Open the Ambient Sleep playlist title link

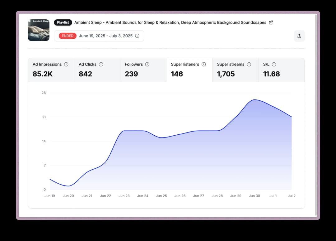click(170, 22)
